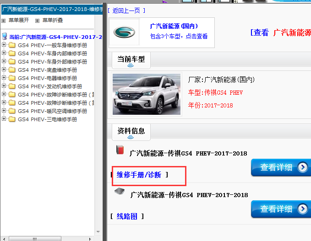
Task: Click the wifi icon under 资料信息
Action: [x=131, y=137]
